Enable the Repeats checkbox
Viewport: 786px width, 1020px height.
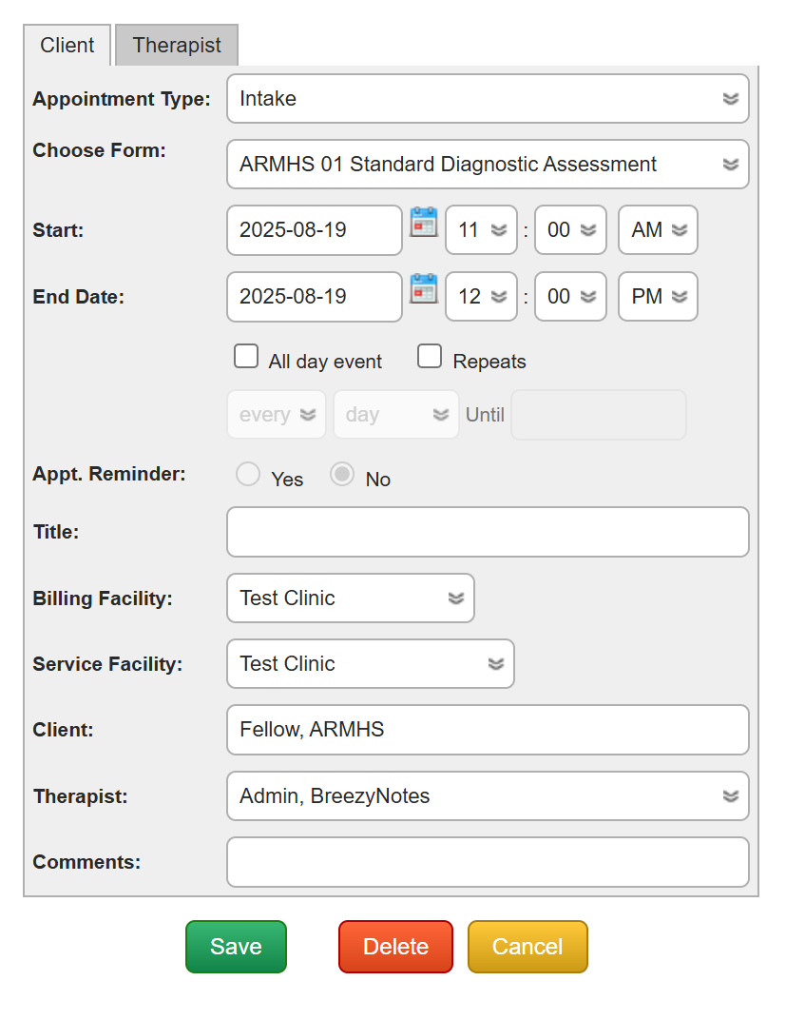(431, 357)
